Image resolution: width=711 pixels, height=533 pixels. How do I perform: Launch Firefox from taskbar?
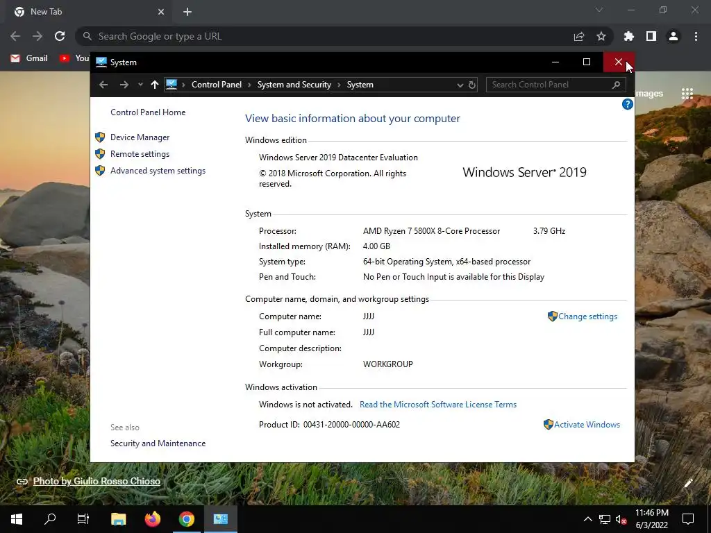tap(152, 519)
